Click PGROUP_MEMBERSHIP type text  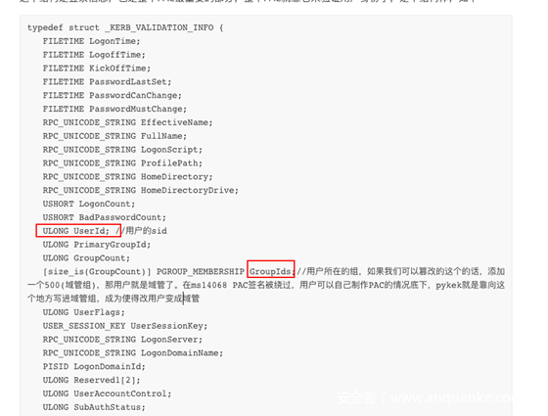tap(201, 272)
